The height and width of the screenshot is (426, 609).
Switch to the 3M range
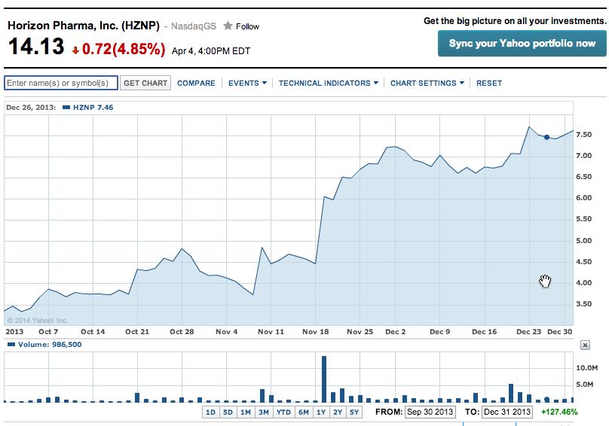(264, 412)
